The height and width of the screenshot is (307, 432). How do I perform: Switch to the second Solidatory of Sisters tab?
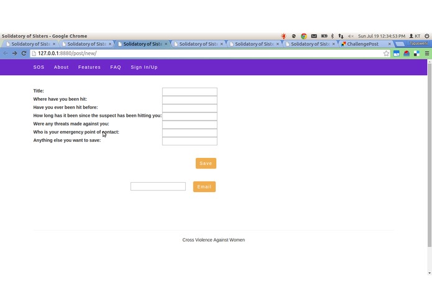tap(86, 44)
